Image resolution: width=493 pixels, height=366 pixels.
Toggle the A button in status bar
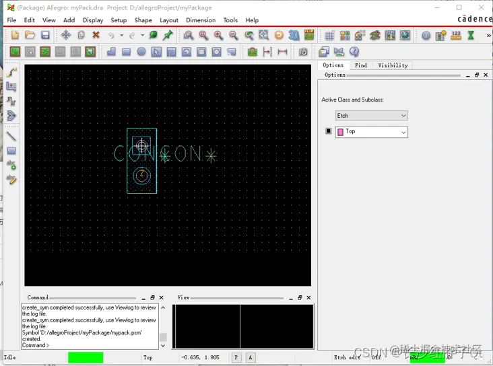coord(251,357)
